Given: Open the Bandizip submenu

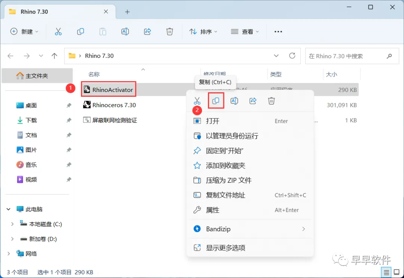Looking at the screenshot, I should tap(250, 229).
